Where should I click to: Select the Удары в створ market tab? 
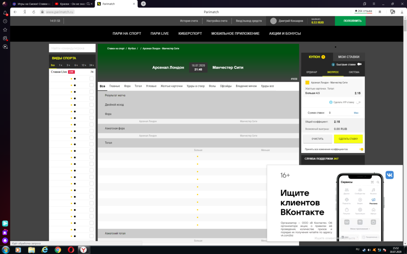click(x=195, y=86)
